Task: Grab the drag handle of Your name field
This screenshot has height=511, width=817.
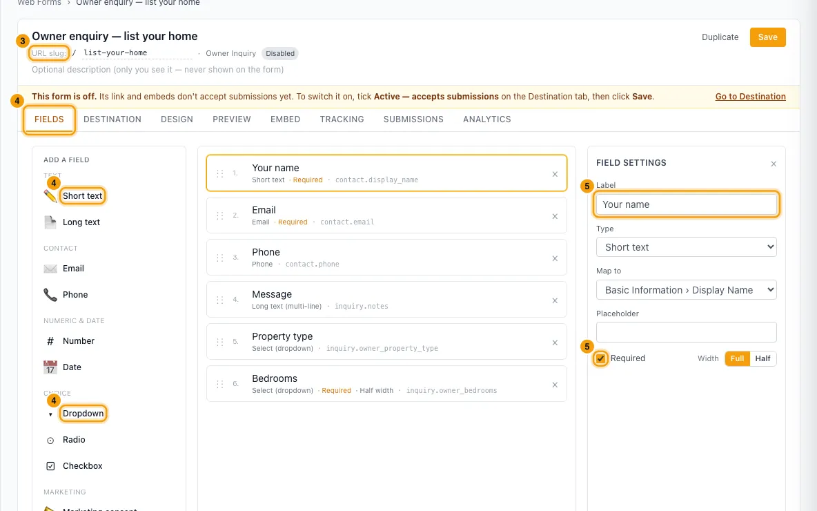Action: (x=220, y=173)
